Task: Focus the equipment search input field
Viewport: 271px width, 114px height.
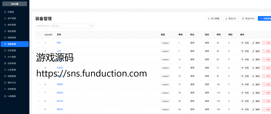Action: (62, 26)
